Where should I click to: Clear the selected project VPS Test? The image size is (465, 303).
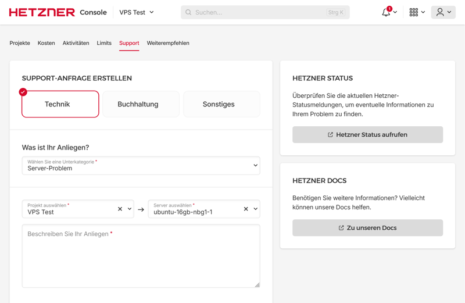120,209
